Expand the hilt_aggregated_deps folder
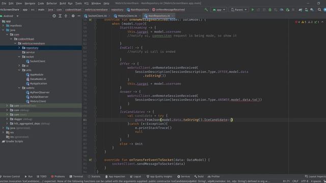The width and height of the screenshot is (326, 183). (x=7, y=124)
